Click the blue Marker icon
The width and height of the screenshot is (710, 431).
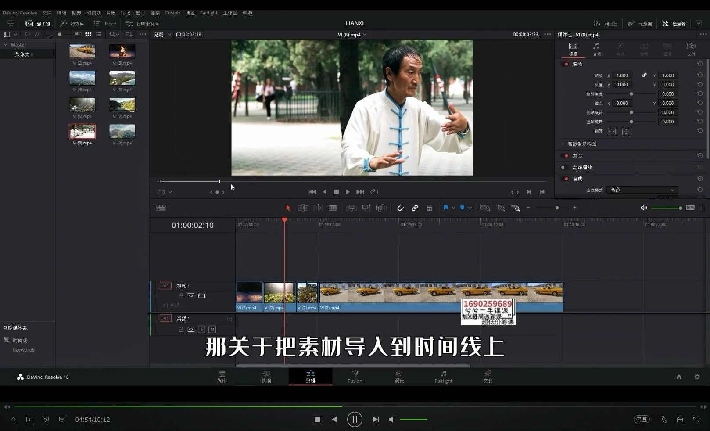pos(462,208)
